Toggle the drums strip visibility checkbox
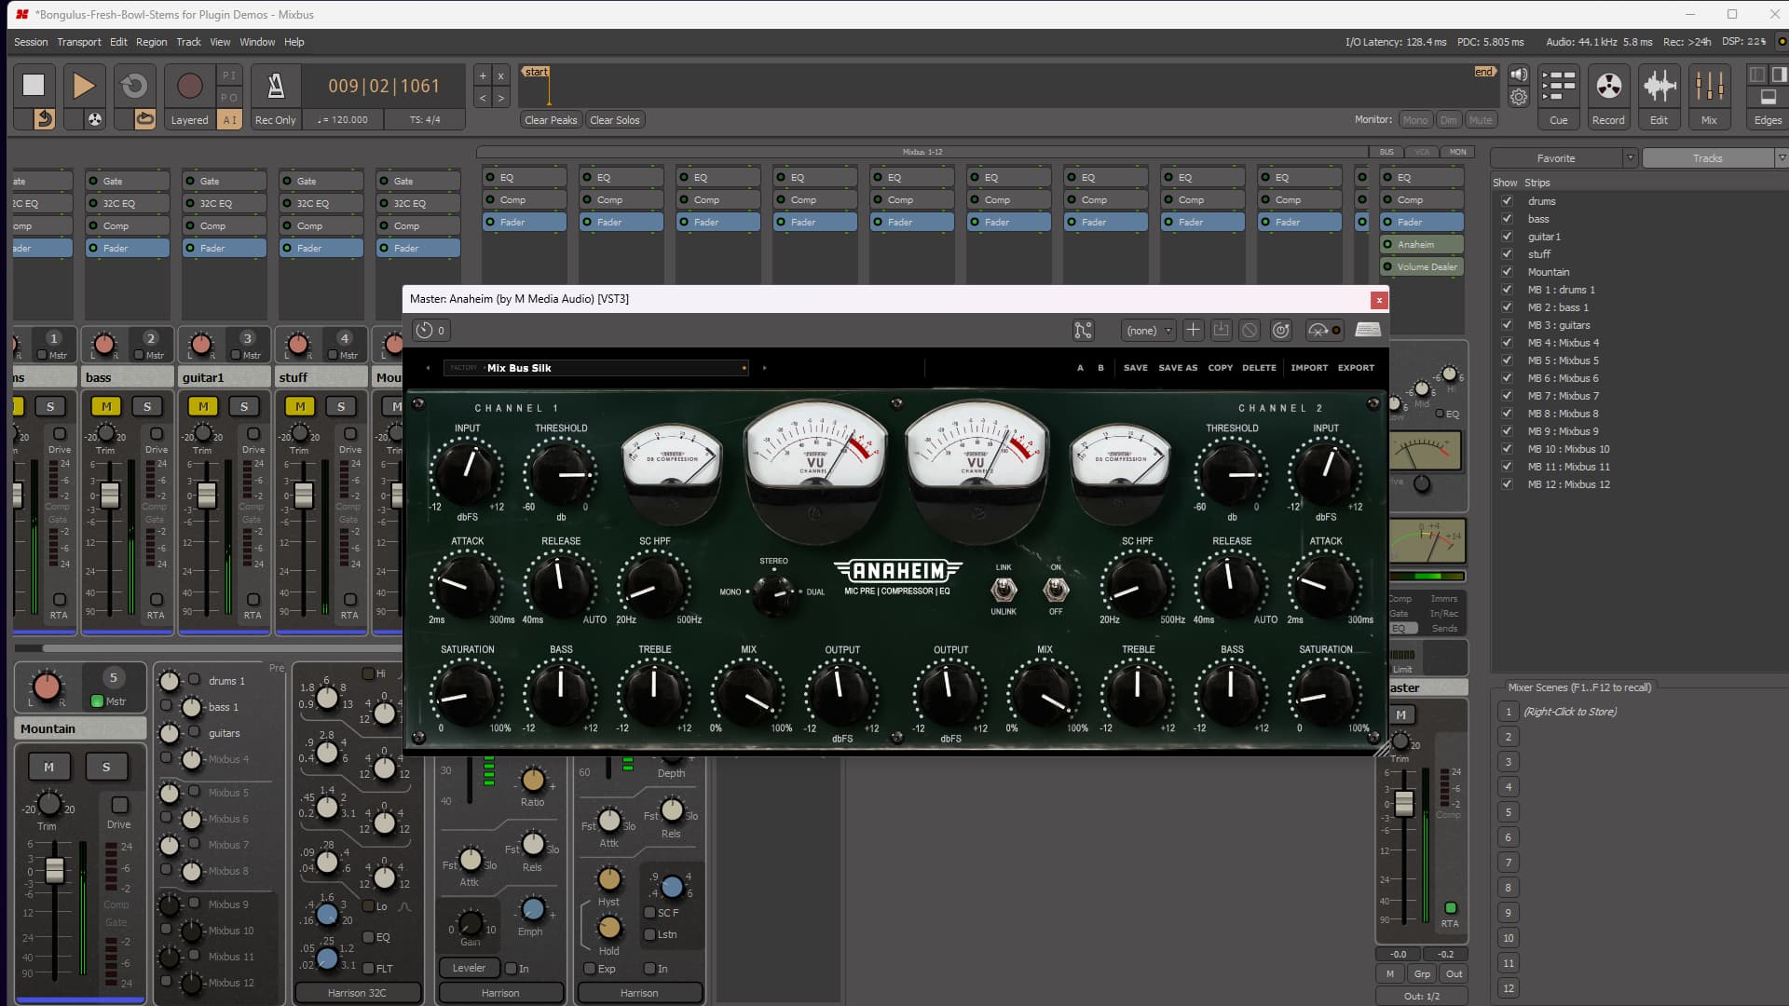 coord(1507,200)
